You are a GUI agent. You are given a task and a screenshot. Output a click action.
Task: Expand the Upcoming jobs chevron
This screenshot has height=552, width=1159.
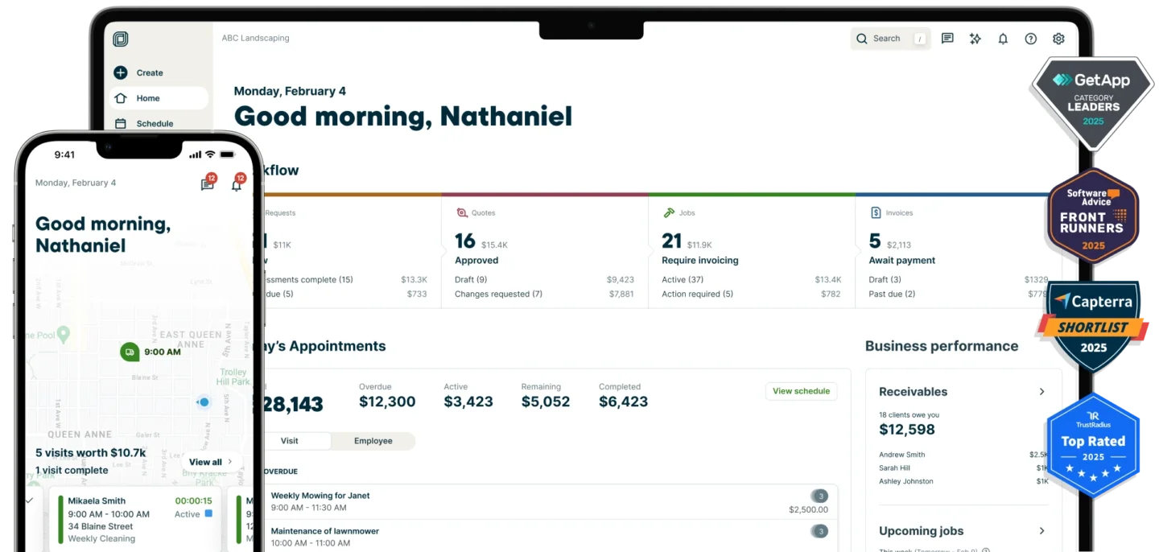point(1041,531)
